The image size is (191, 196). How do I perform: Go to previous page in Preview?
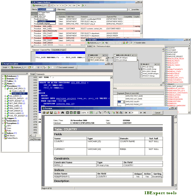tap(130, 113)
